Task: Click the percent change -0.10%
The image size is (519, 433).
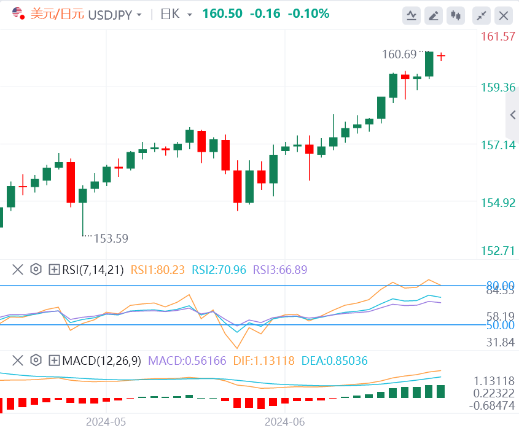Action: pos(308,14)
